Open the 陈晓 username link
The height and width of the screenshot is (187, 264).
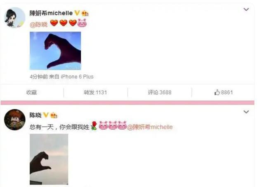[x=35, y=115]
